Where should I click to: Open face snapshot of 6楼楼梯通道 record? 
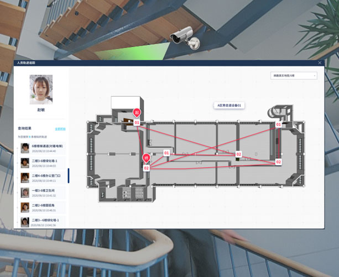point(25,148)
